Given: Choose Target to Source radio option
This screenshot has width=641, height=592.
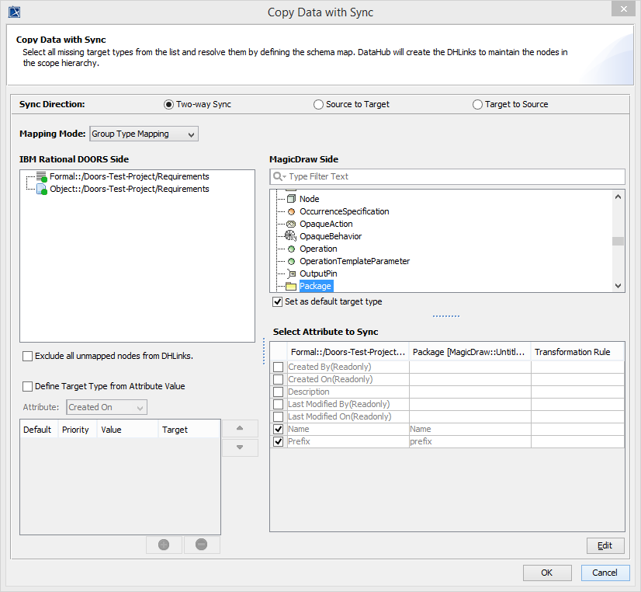Looking at the screenshot, I should pyautogui.click(x=477, y=104).
